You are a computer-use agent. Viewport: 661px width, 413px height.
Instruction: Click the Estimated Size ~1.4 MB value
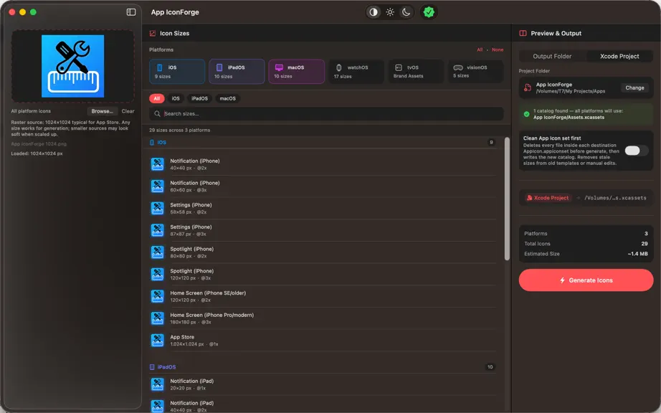click(x=637, y=254)
